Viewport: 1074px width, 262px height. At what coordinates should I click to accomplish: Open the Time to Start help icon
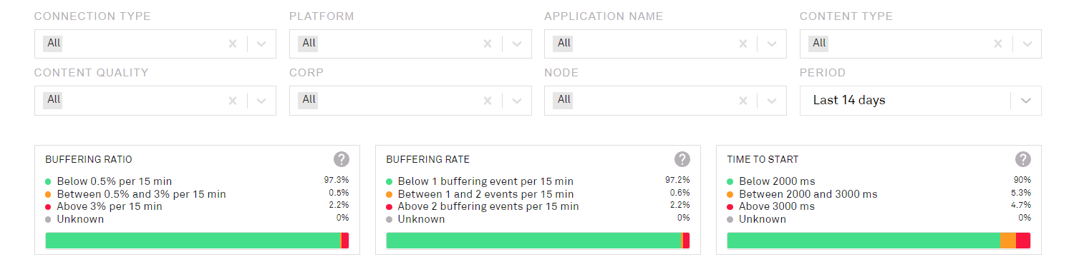tap(1023, 159)
